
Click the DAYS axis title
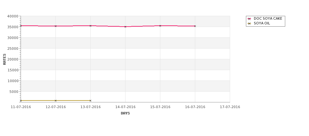[x=125, y=113]
